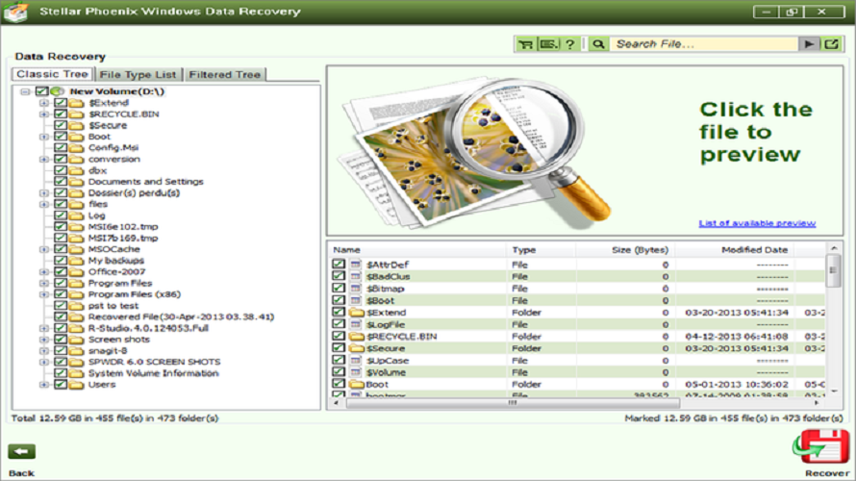Screen dimensions: 856x481
Task: Uncheck the New Volume(D:\) checkbox
Action: tap(42, 91)
